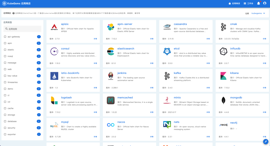This screenshot has width=270, height=146.
Task: Click the istio-bookinfo sailboat logo
Action: 54,76
